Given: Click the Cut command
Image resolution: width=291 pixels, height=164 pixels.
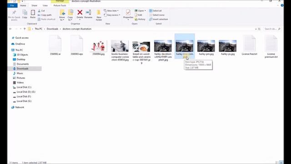Looking at the screenshot, I should pos(41,11).
